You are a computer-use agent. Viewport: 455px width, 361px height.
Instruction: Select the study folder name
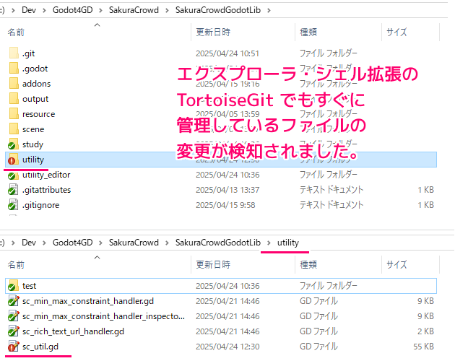point(32,144)
